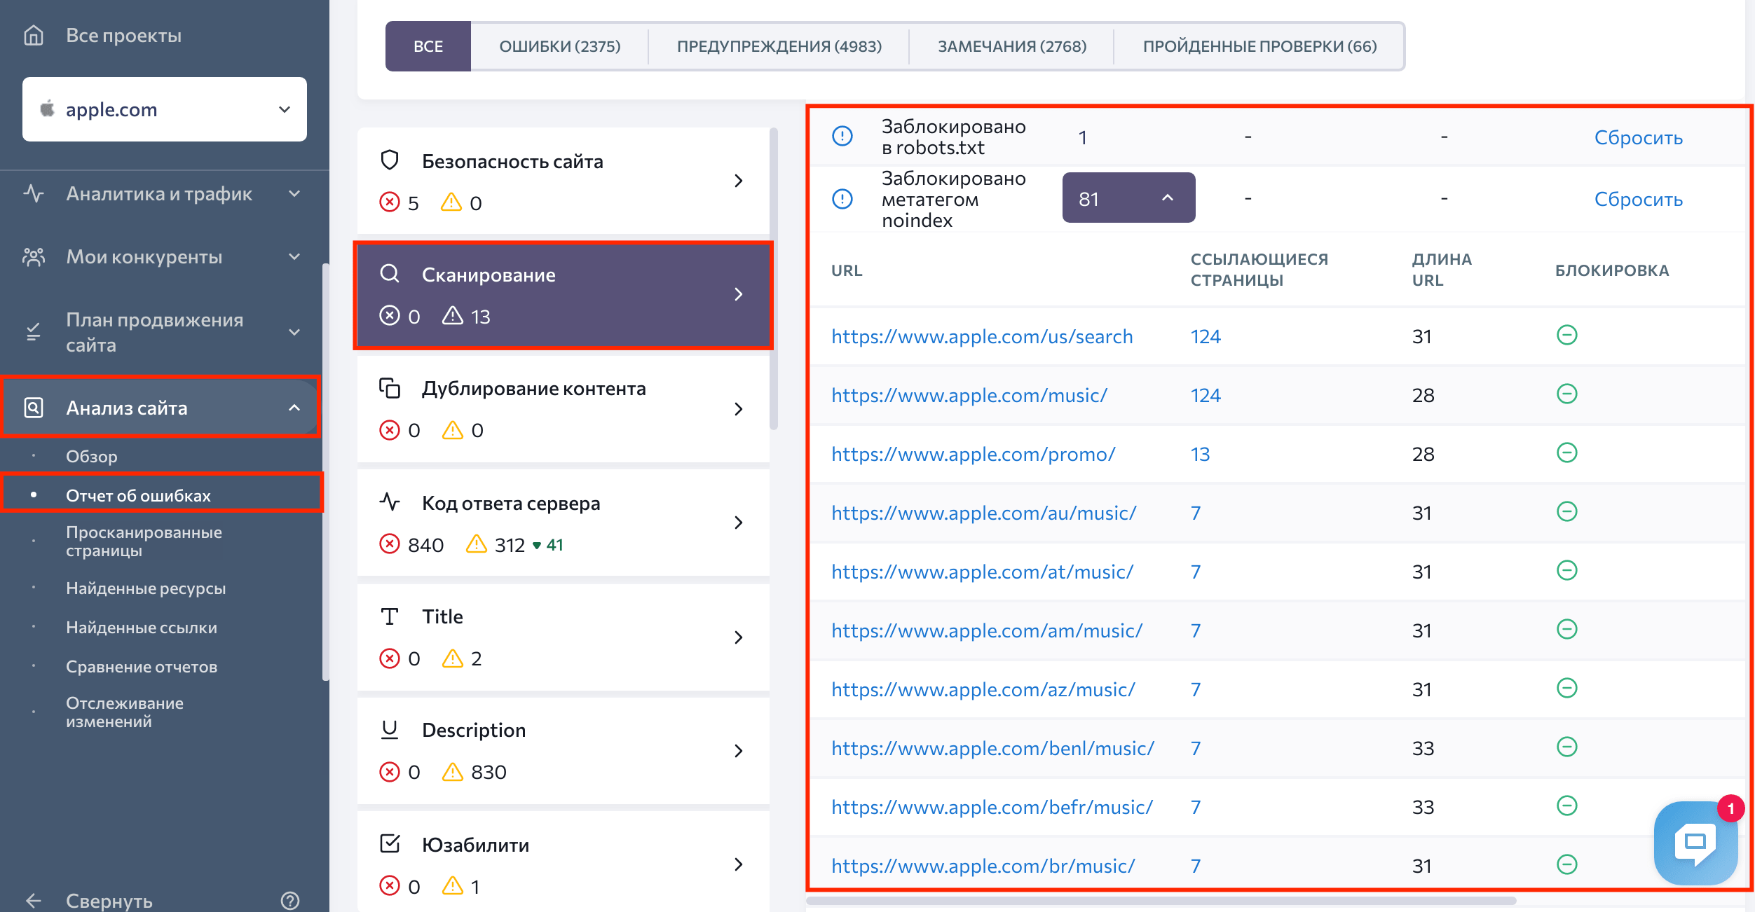This screenshot has height=912, width=1755.
Task: Click the Анализ сайта magnifier page icon
Action: (34, 408)
